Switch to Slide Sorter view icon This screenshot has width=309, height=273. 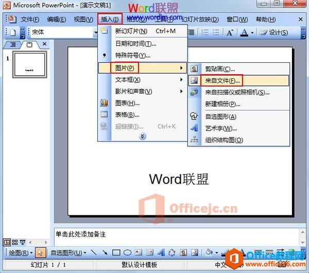15,242
